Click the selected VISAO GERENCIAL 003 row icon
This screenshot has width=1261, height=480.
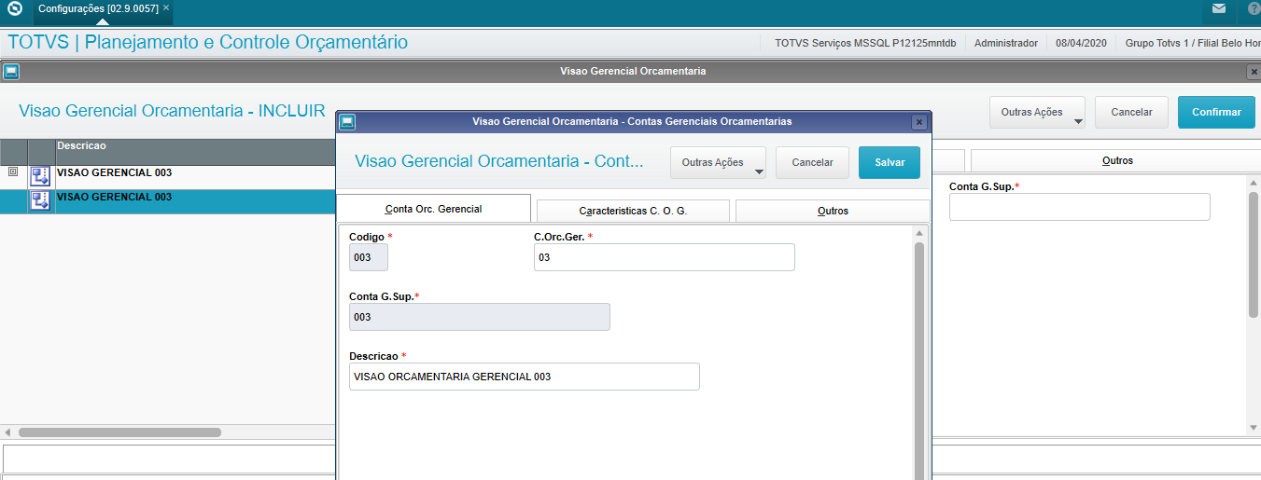(40, 200)
